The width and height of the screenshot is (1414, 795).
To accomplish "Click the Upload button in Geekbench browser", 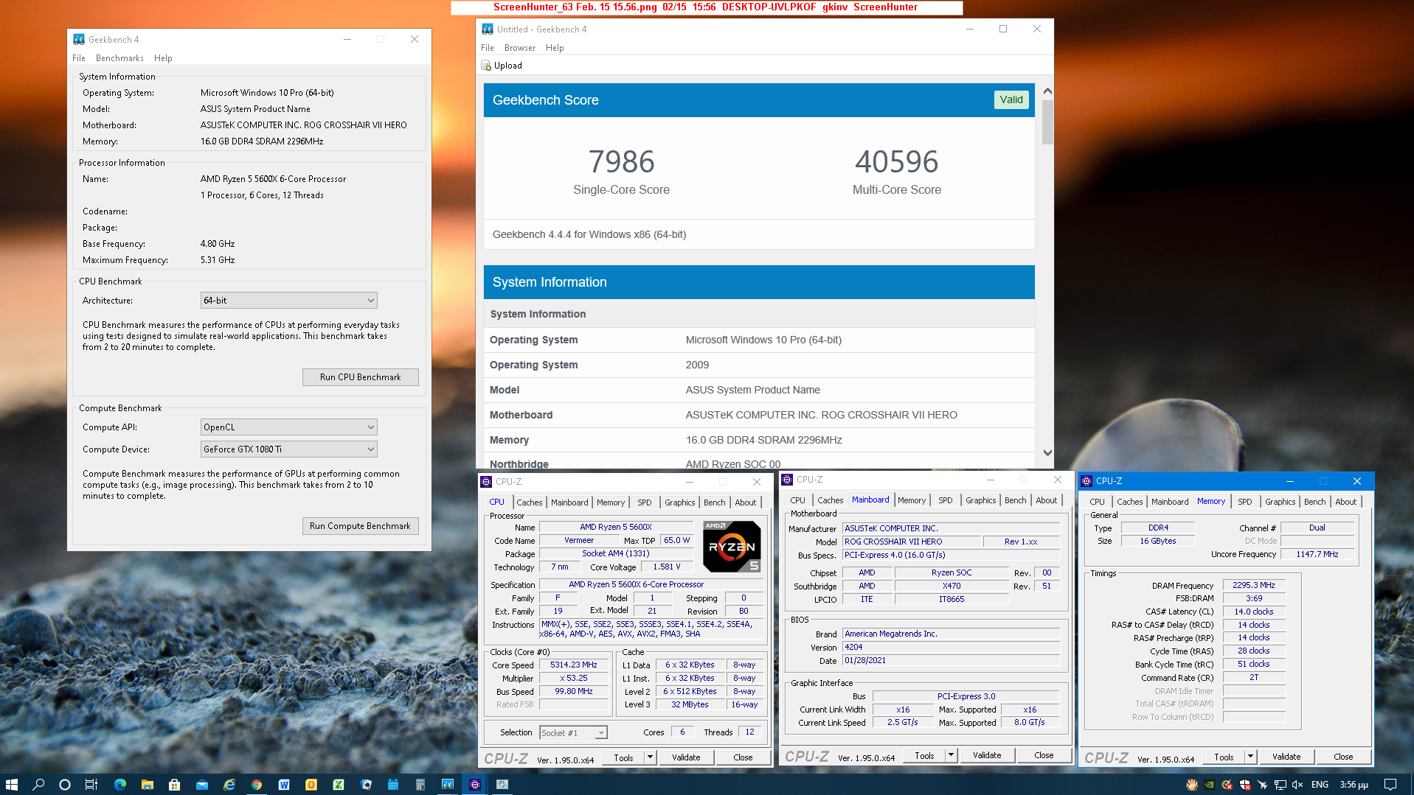I will [x=502, y=66].
